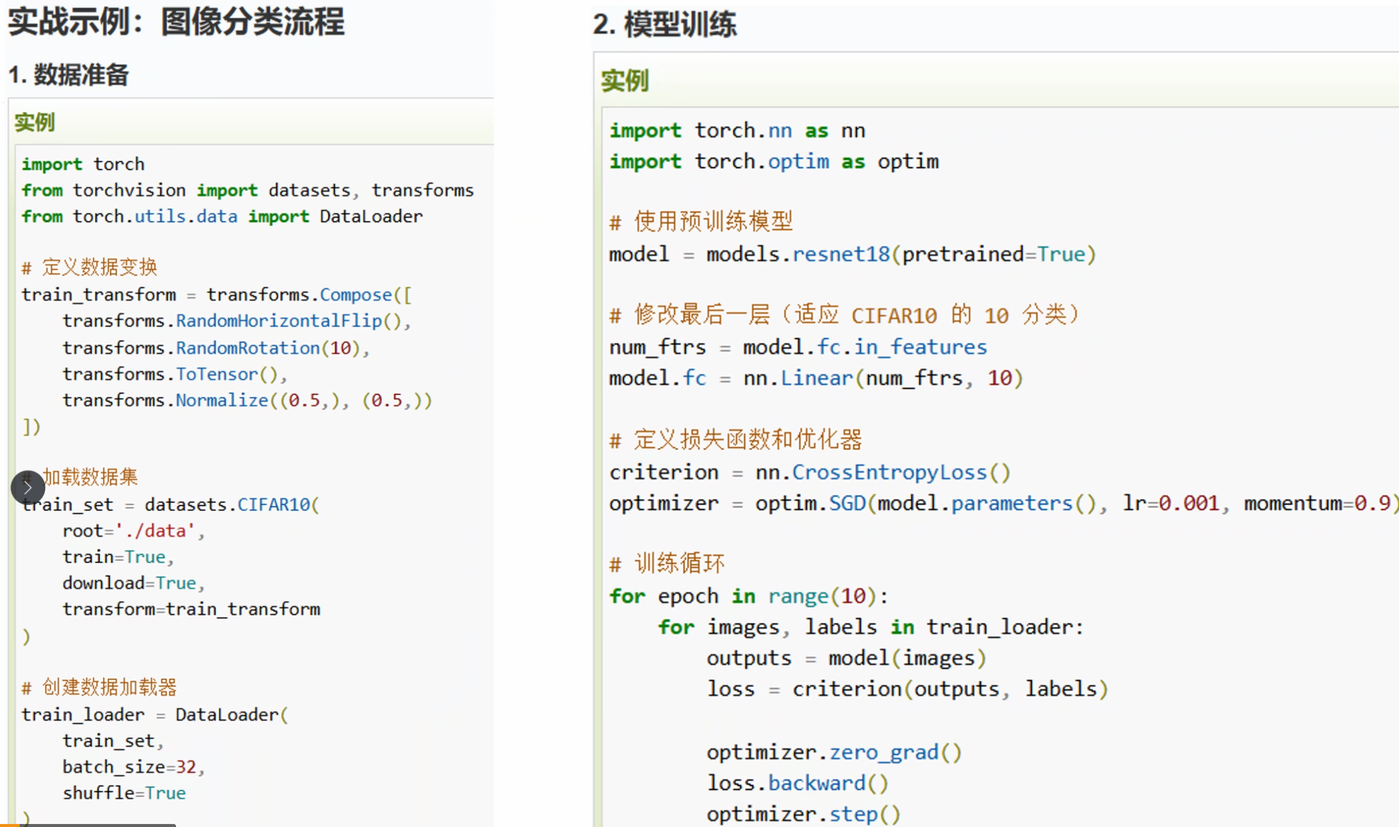
Task: Click the green '实例' label above data code
Action: tap(35, 122)
